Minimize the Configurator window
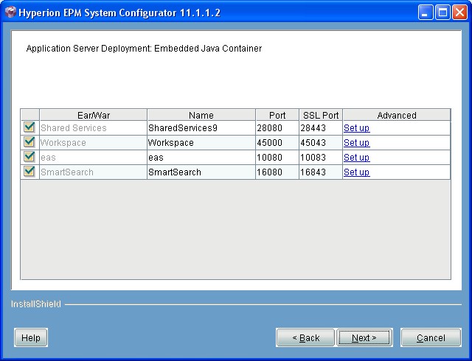This screenshot has height=361, width=472. click(426, 13)
